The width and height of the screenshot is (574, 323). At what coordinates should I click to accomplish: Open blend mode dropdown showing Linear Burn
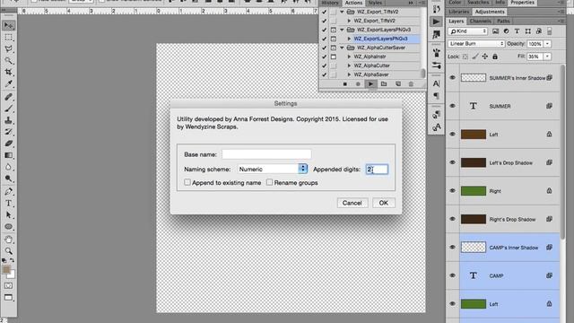pos(476,44)
